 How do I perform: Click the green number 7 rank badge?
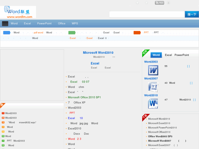tap(3, 141)
